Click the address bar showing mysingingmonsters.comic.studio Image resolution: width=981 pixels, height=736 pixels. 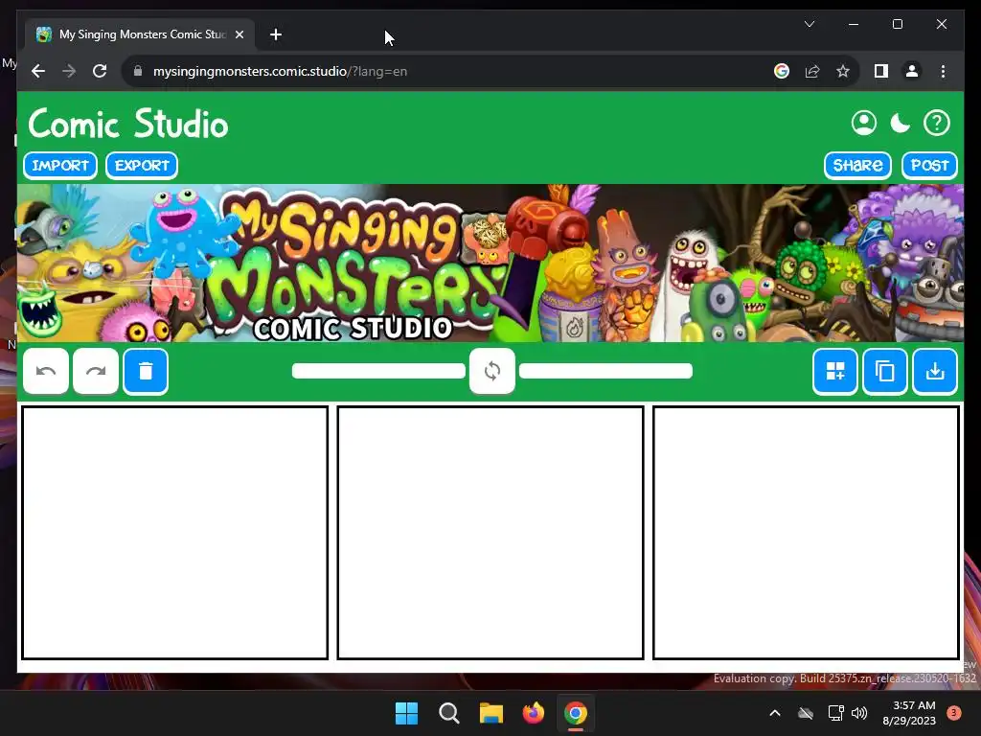coord(438,71)
